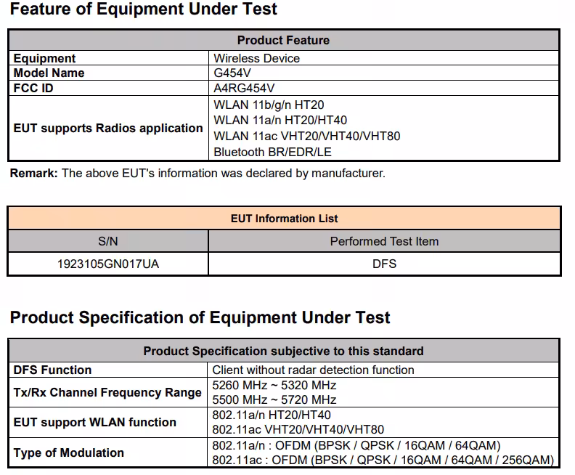Click the Product Feature table header
575x475 pixels.
(283, 40)
